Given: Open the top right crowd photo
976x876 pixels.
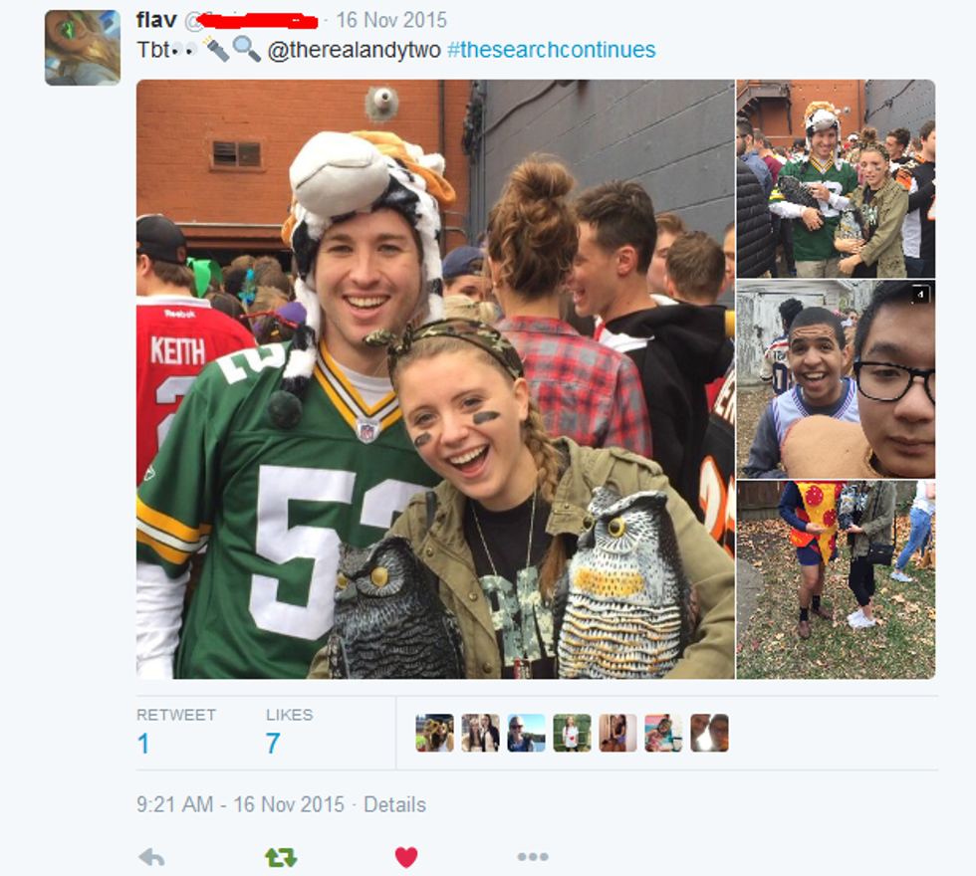Looking at the screenshot, I should (836, 178).
